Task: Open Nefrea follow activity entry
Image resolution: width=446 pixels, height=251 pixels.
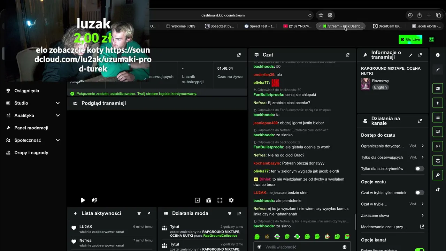Action: [x=113, y=243]
